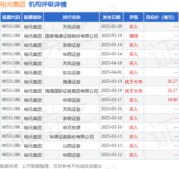Select the 山西证券 bank name

coord(72,146)
